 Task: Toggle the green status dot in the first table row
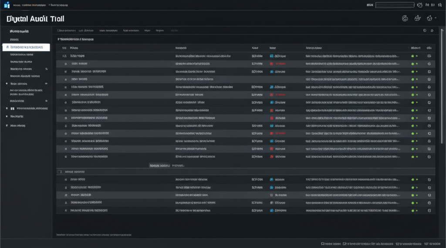pyautogui.click(x=412, y=56)
